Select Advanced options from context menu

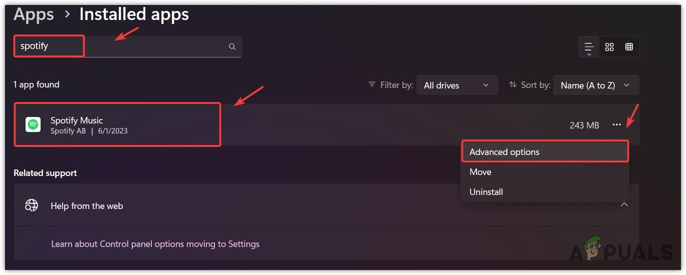505,152
